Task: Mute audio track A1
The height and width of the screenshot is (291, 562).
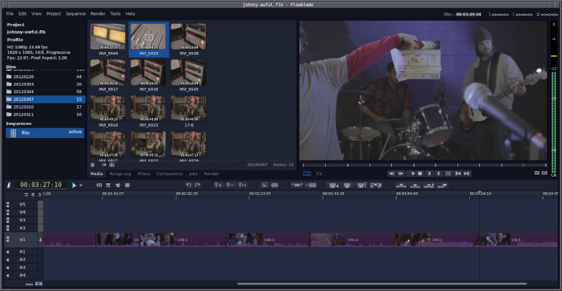Action: coord(8,252)
